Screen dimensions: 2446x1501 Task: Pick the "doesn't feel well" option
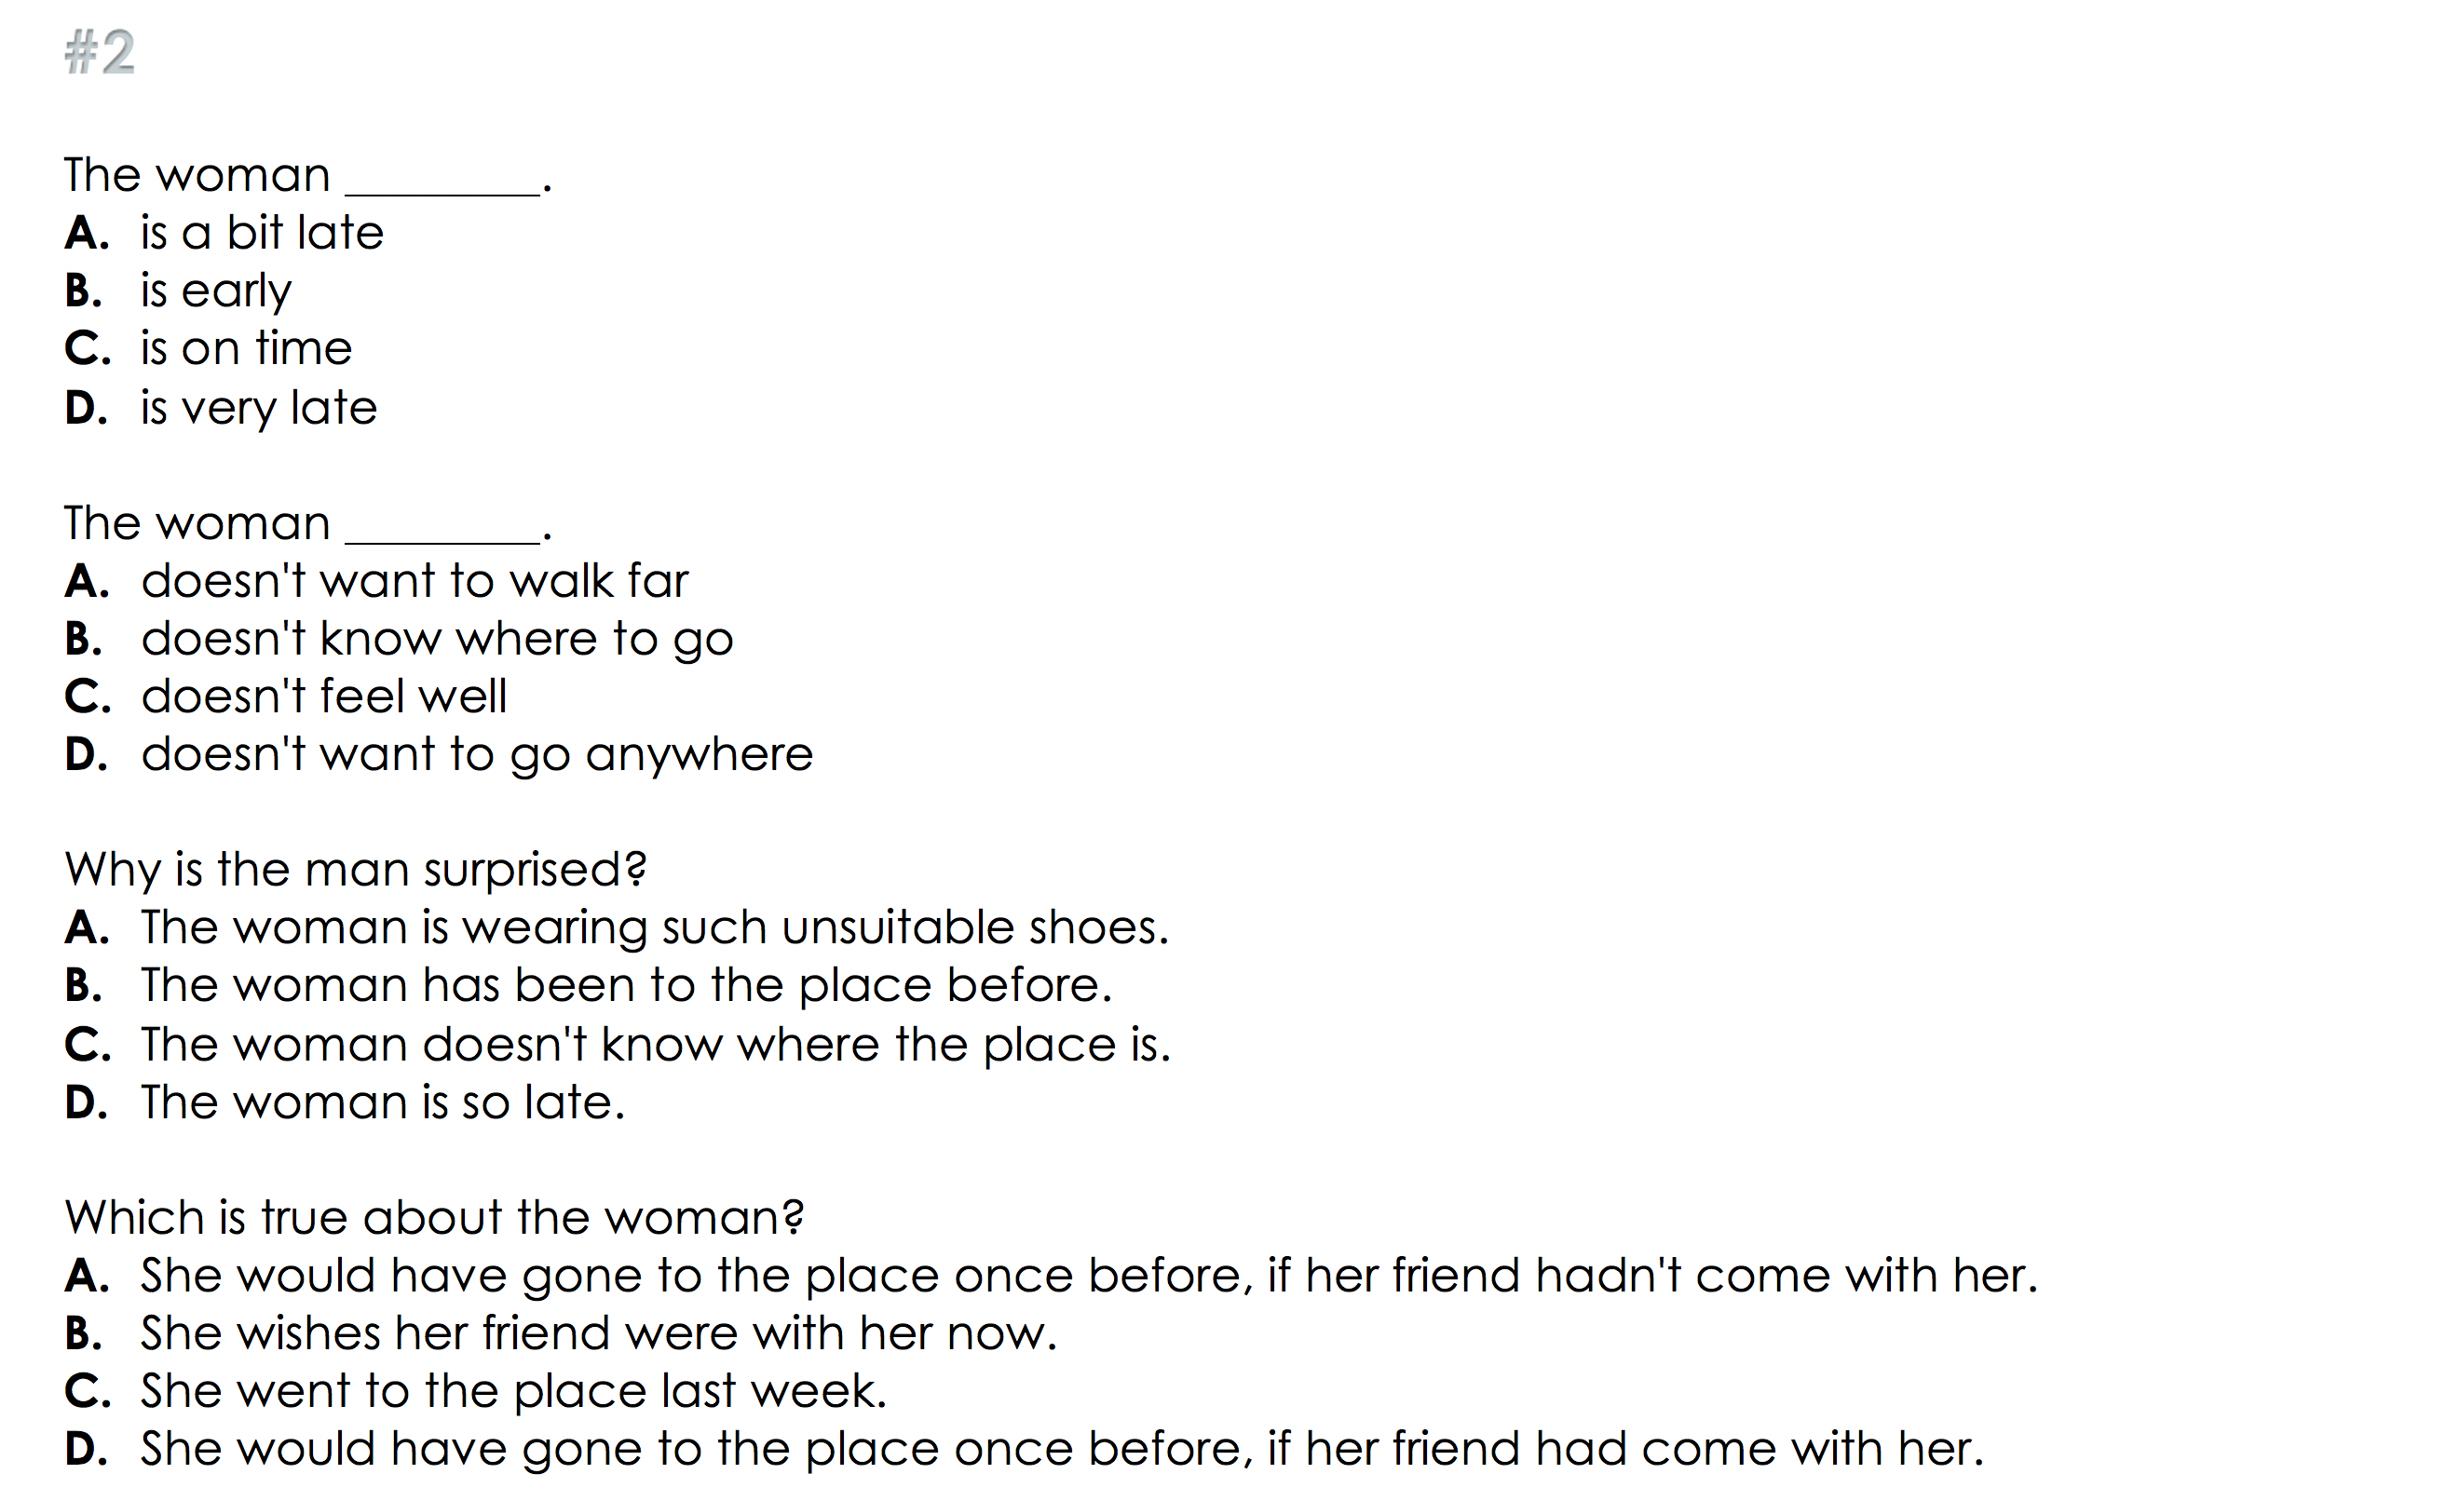(x=324, y=696)
